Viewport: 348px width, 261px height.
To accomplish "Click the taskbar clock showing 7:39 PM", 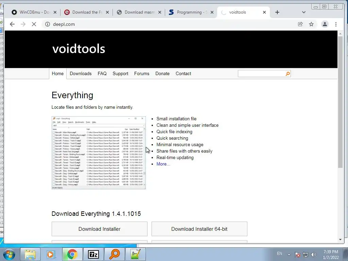I will coord(331,255).
